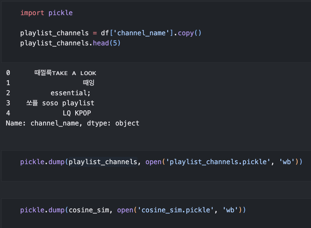Viewport: 311px width, 228px height.
Task: Click the cosine_sim variable argument
Action: (89, 210)
